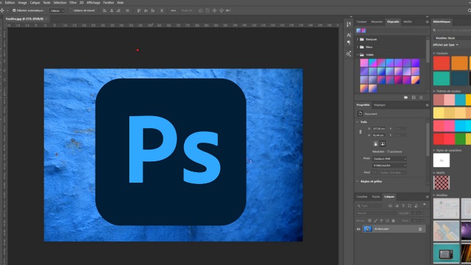Click the canvas width (L) field

(379, 129)
